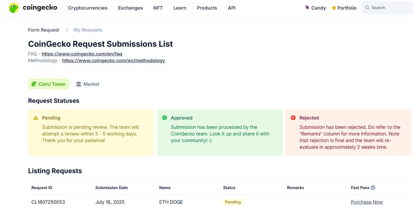
Task: Click the Request ID column header
Action: click(42, 188)
